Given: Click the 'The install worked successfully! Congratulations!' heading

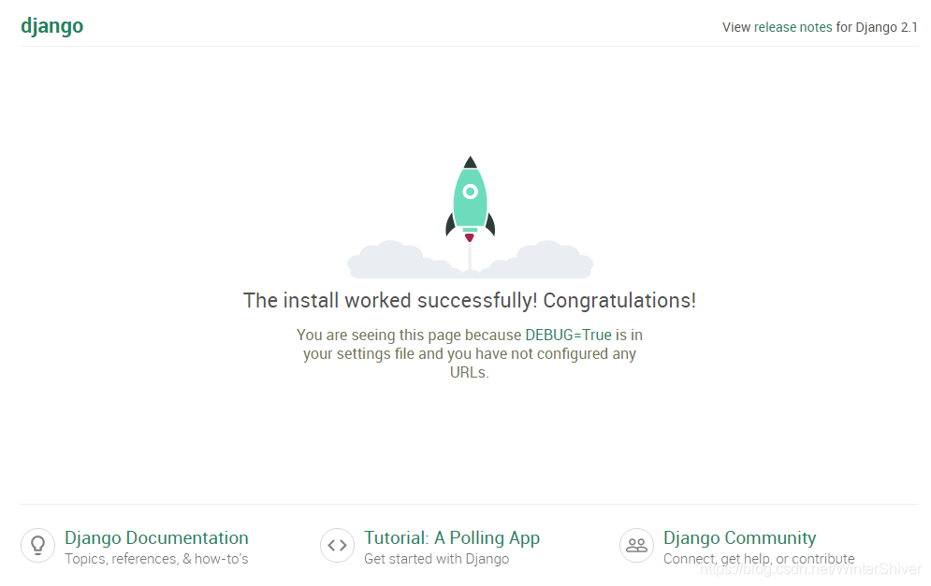Looking at the screenshot, I should (x=470, y=301).
